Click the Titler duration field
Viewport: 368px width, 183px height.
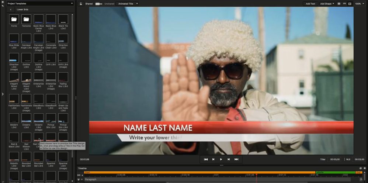click(334, 159)
